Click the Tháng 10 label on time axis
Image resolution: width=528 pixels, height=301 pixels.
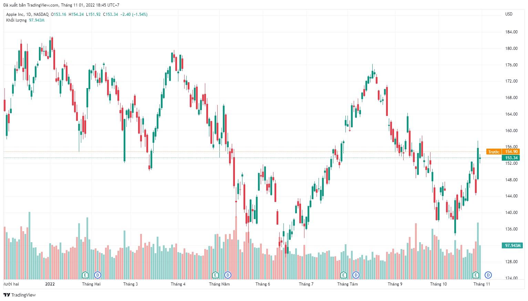point(438,284)
